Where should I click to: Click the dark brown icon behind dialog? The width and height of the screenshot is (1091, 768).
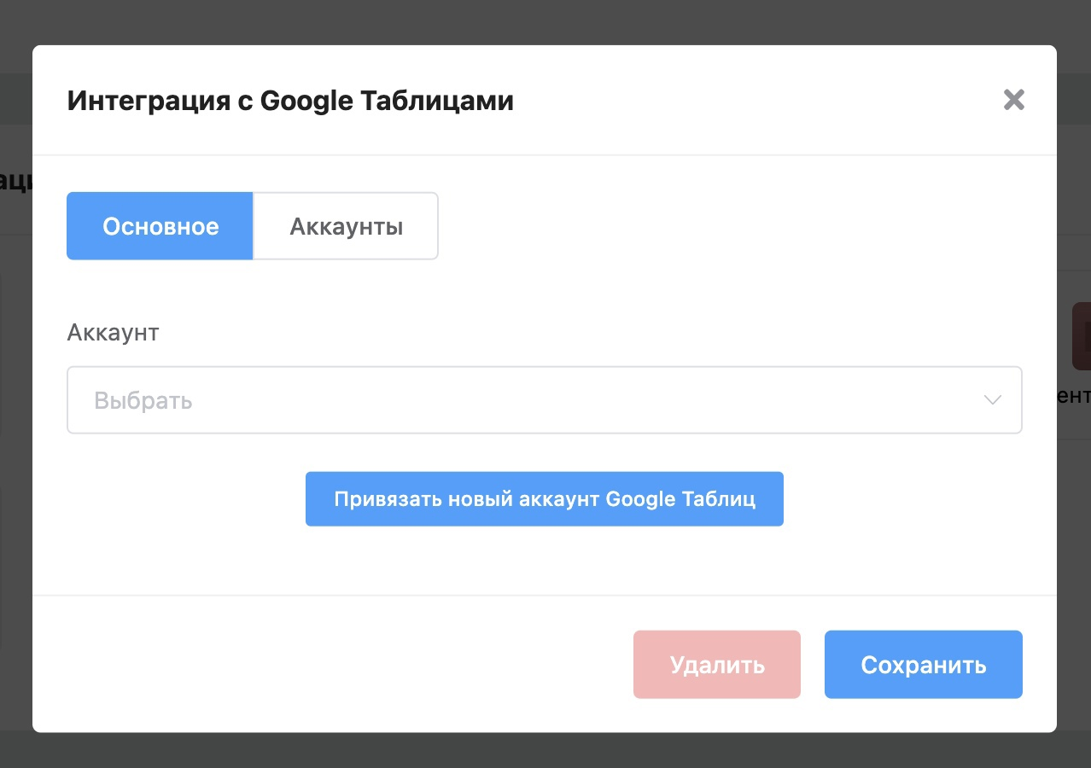(x=1081, y=335)
